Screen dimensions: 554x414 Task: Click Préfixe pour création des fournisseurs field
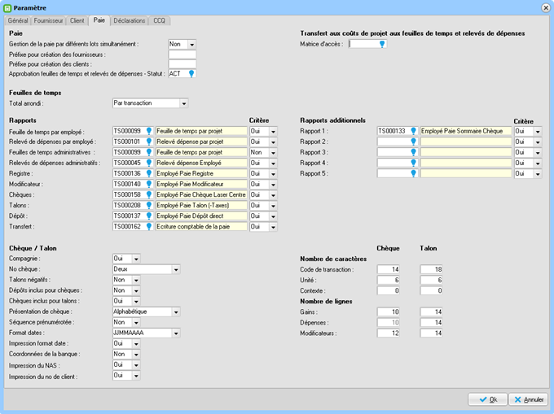182,54
